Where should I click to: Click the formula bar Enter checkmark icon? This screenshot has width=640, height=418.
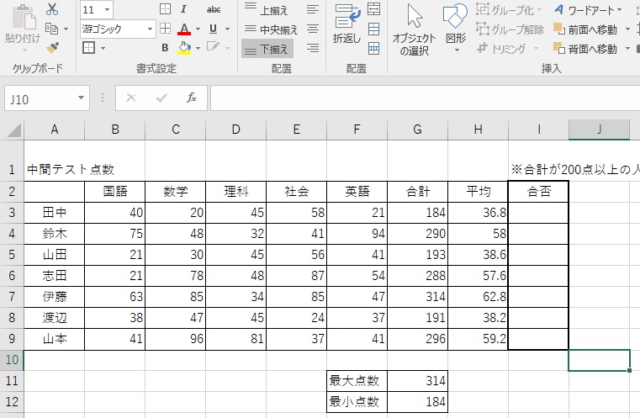click(x=161, y=98)
